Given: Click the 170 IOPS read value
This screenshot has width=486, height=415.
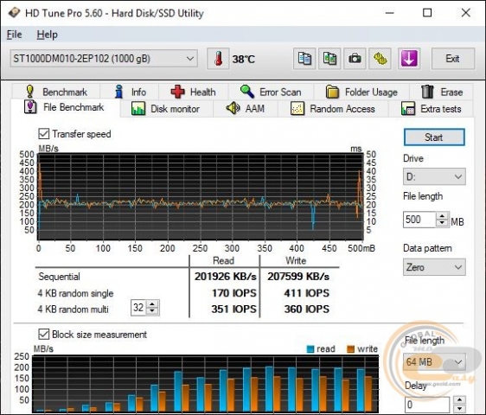Looking at the screenshot, I should (234, 293).
